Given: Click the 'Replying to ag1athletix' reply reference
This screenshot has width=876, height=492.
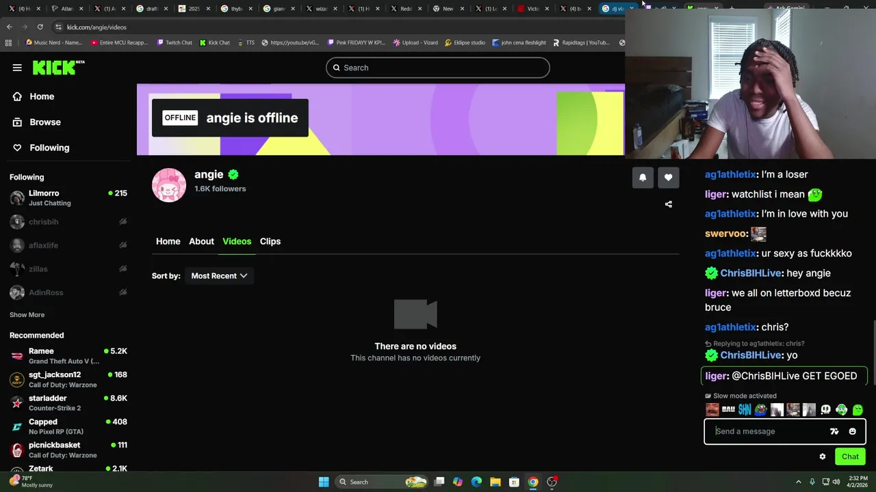Looking at the screenshot, I should pos(755,344).
